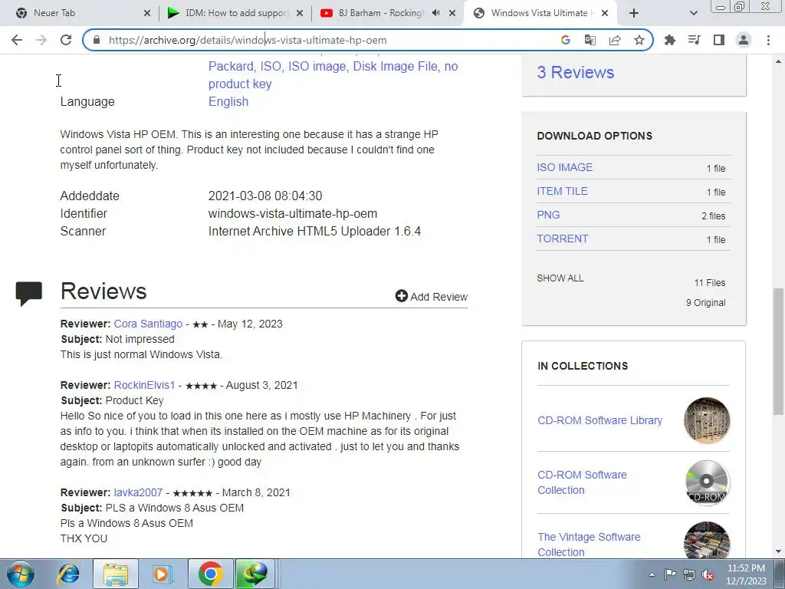Open the Action Center flag icon

point(670,574)
